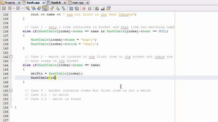Toggle bookmark on current line icon

tap(64, 8)
